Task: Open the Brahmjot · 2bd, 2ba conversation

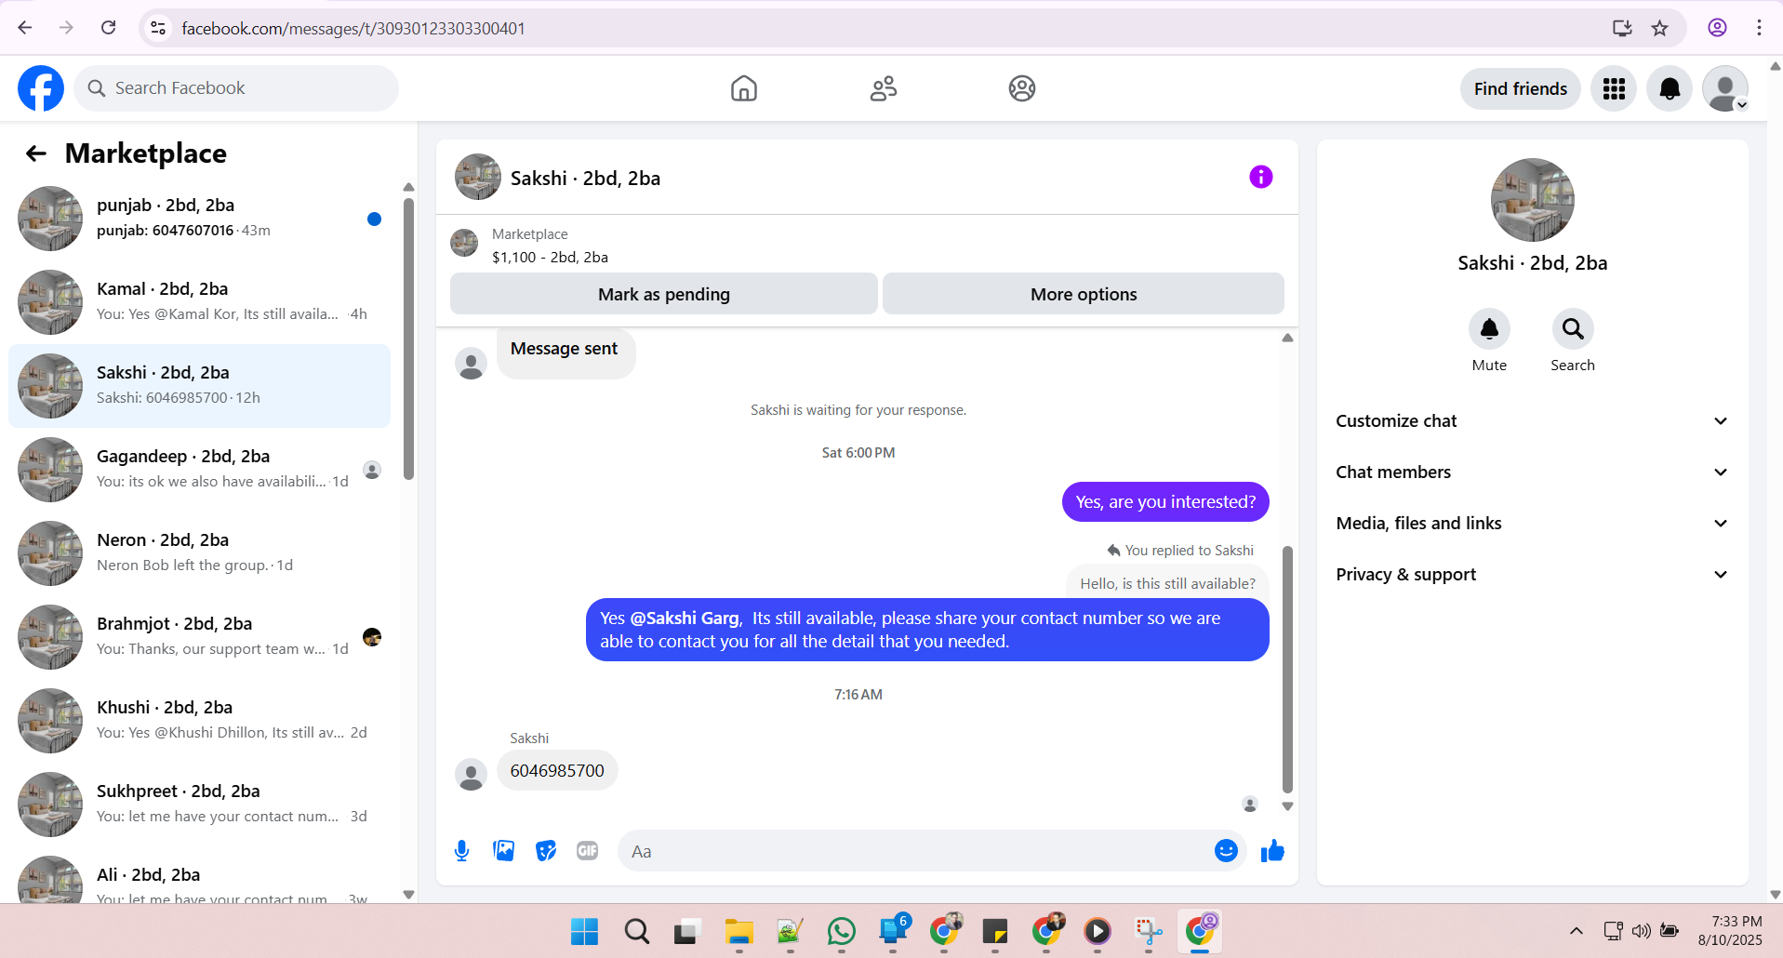Action: point(200,637)
